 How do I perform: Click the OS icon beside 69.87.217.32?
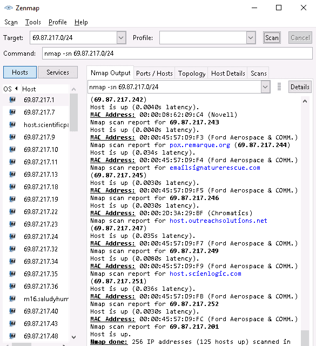(x=12, y=249)
